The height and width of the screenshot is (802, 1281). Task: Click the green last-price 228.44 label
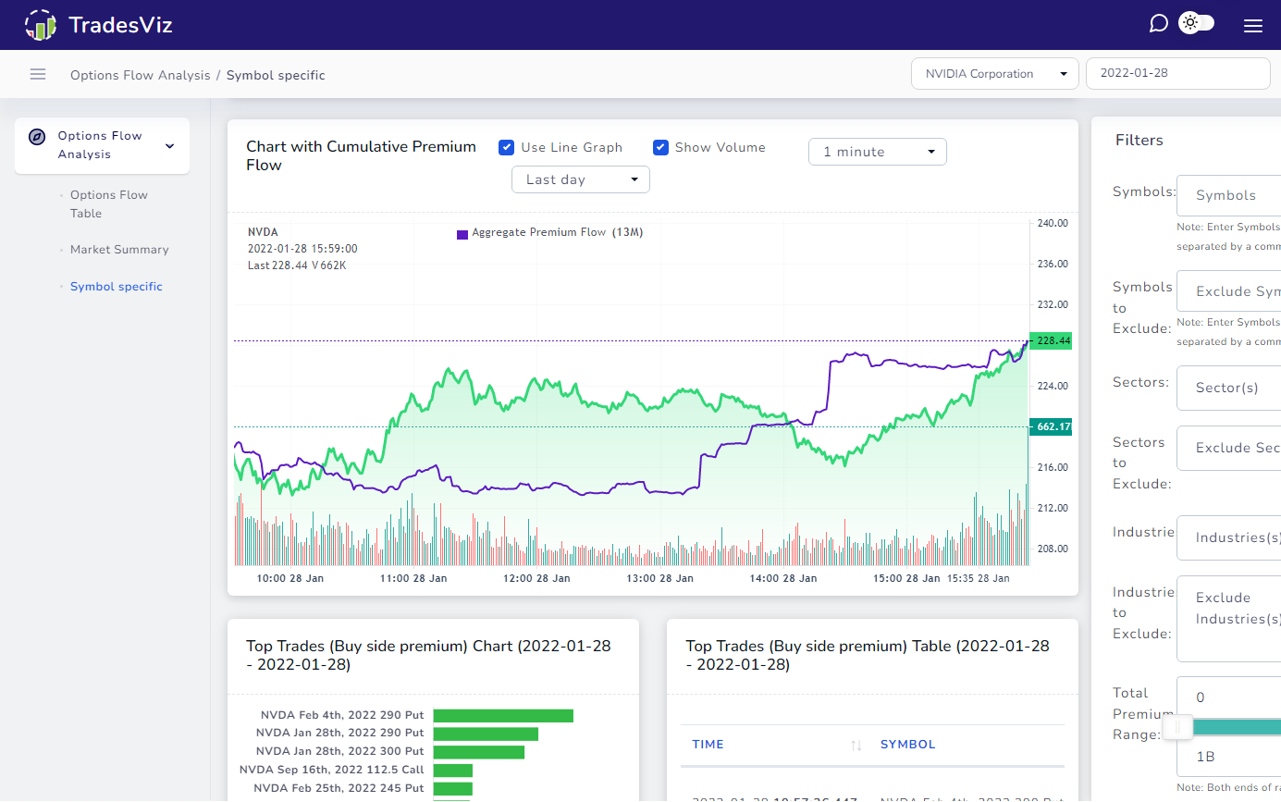coord(1049,340)
